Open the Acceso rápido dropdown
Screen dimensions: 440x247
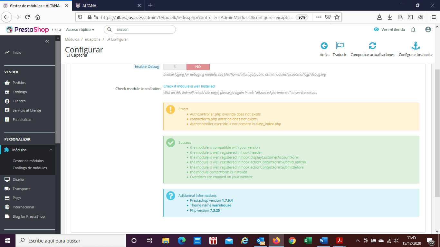click(x=80, y=30)
